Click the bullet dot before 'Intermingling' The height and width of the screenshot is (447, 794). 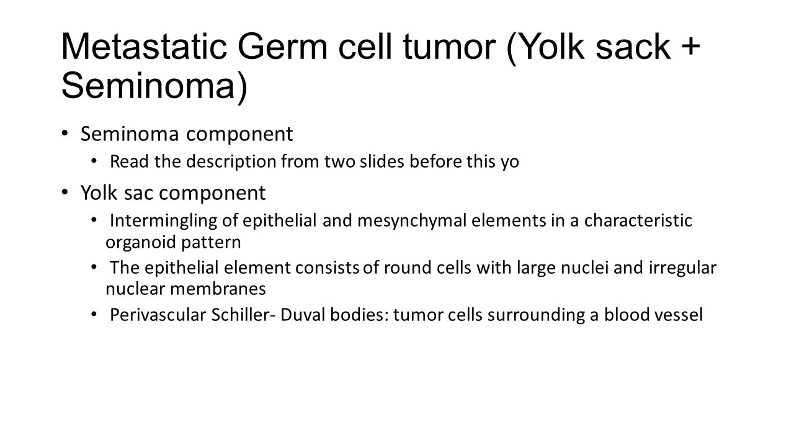click(x=94, y=220)
